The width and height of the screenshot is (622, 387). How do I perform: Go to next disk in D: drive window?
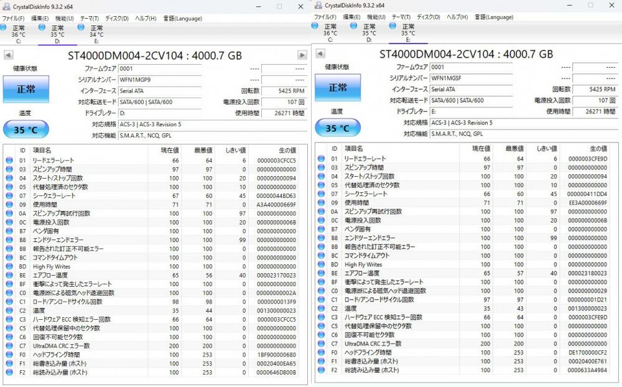pos(302,55)
